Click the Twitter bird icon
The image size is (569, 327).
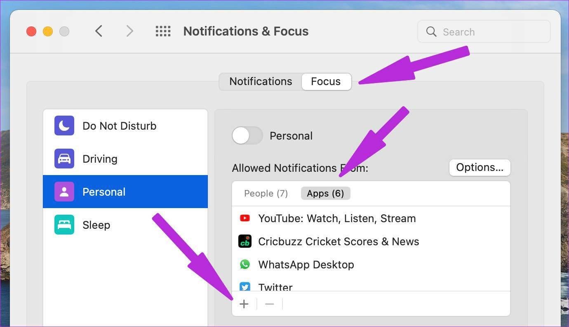tap(245, 287)
